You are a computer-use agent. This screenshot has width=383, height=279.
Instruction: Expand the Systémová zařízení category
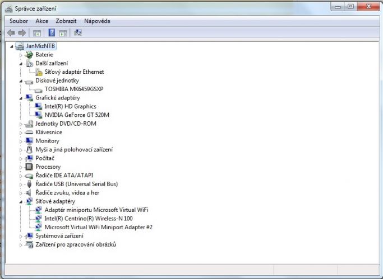(x=21, y=237)
